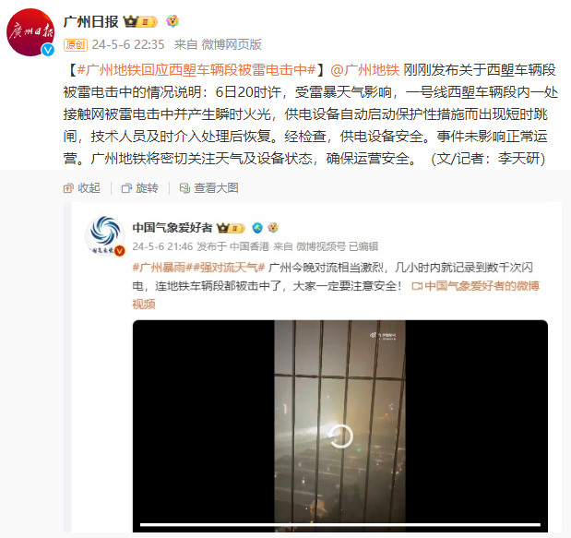Screen dimensions: 571x538
Task: Open hashtag #广州地铁回应西塱车辆段被雷电击中#
Action: tap(196, 69)
